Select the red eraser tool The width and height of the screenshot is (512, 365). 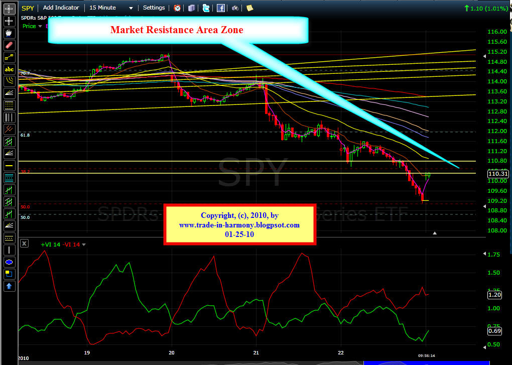point(9,45)
